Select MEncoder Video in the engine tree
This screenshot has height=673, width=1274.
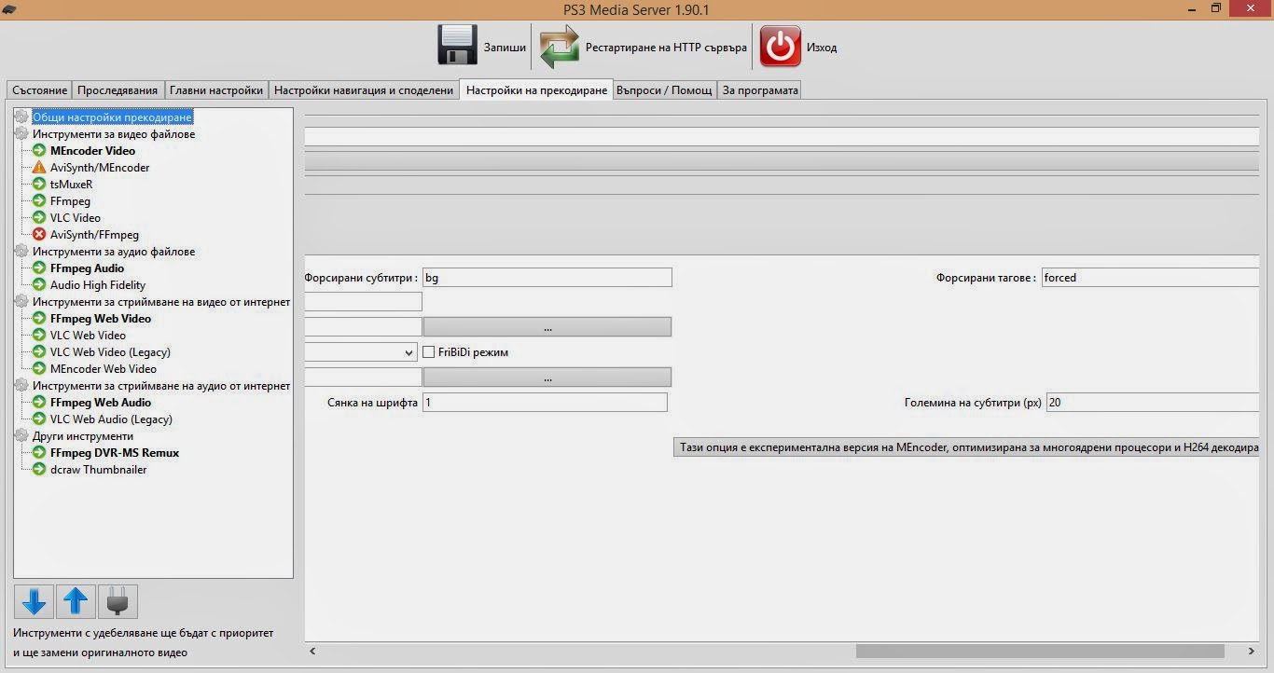[92, 151]
